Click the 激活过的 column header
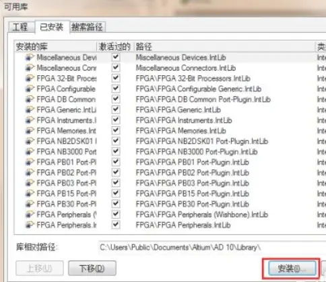 [115, 46]
